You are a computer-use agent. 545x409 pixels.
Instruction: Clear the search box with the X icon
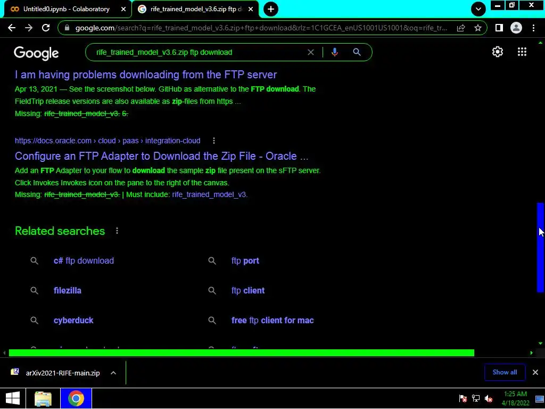click(x=311, y=52)
